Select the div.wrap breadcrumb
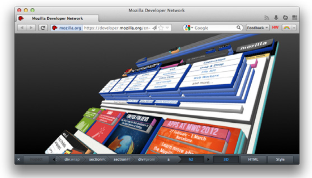312x178 pixels. tap(72, 160)
